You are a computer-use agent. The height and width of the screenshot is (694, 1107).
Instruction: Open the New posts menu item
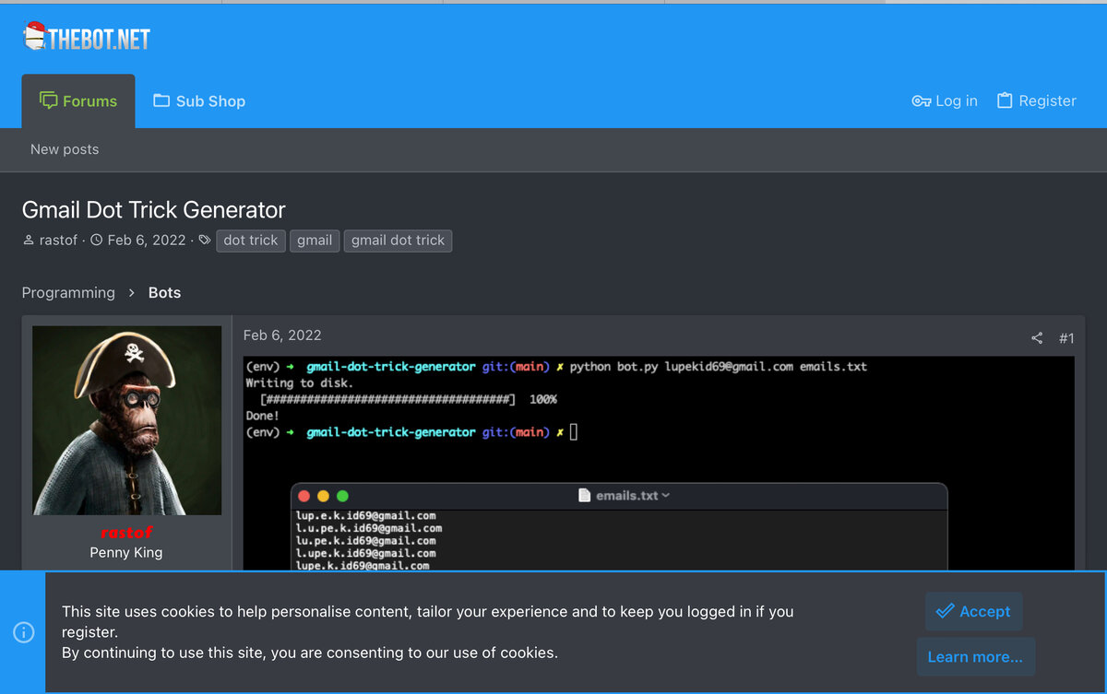65,148
